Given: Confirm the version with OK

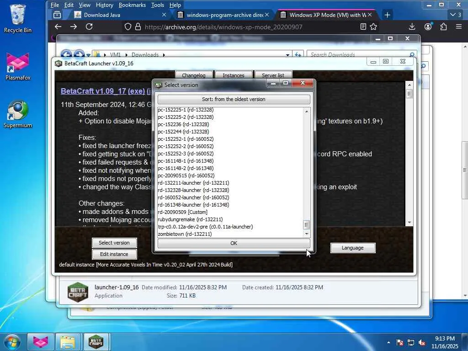Looking at the screenshot, I should (234, 243).
